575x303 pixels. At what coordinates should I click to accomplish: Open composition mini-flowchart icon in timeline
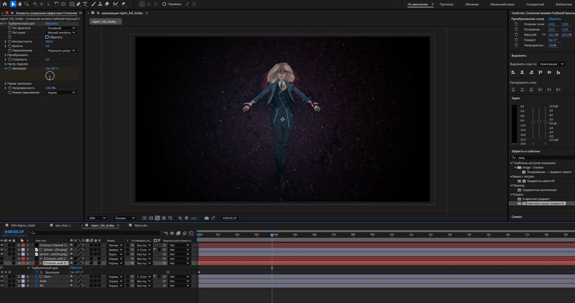[166, 233]
